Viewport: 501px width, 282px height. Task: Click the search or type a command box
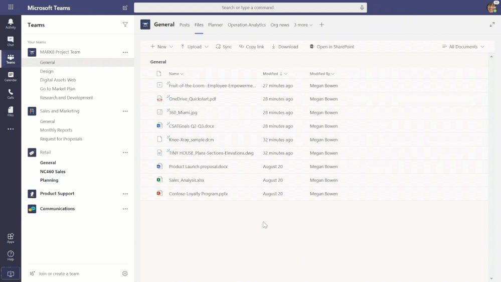pos(251,8)
